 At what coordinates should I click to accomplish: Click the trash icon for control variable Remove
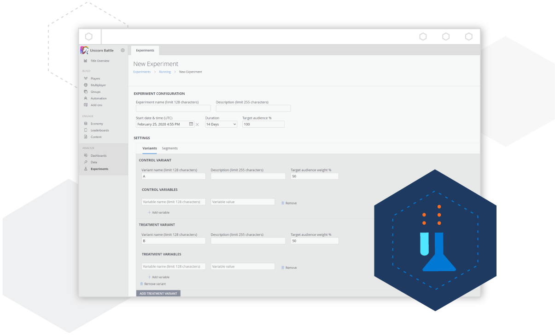click(x=283, y=203)
